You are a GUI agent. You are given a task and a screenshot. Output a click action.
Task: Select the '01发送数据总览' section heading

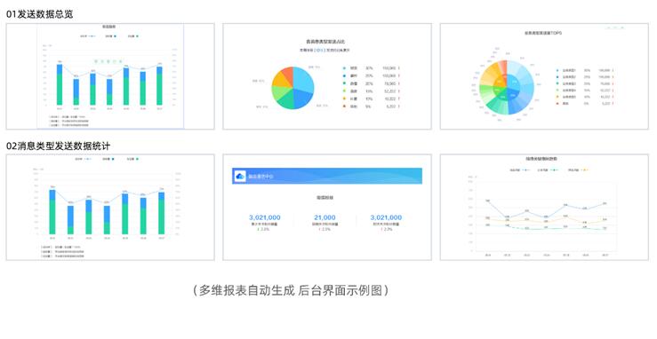(x=39, y=14)
